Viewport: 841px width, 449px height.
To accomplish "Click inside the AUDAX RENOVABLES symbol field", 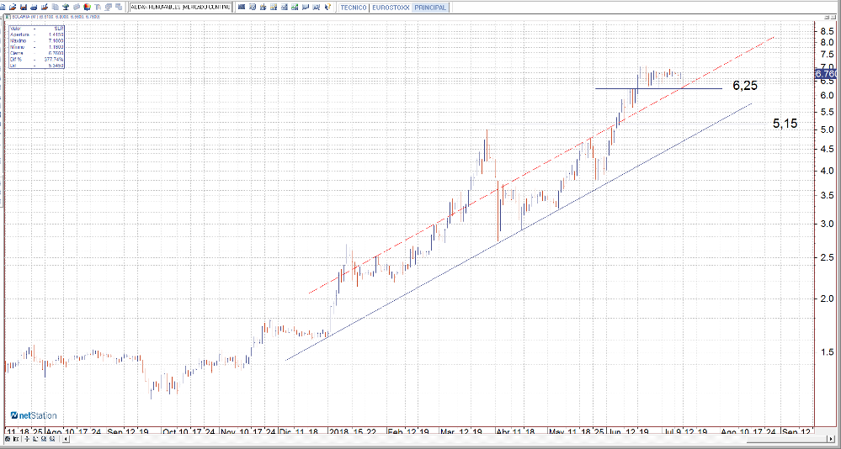I will (x=180, y=7).
